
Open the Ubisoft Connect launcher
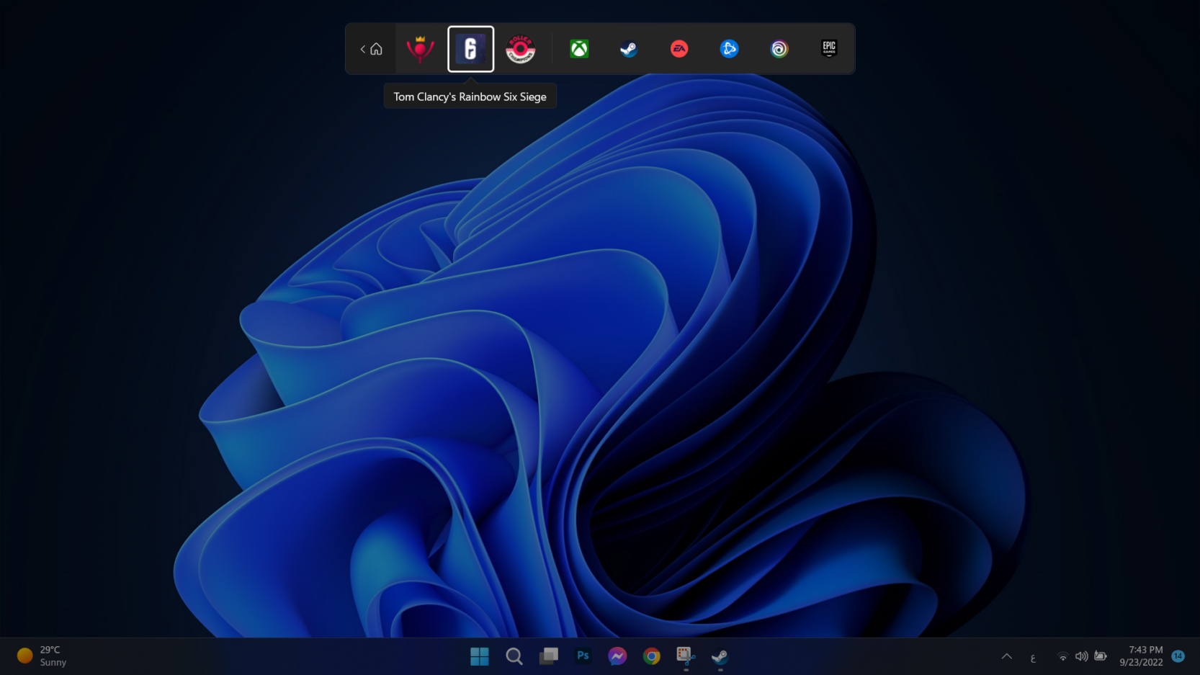coord(779,49)
